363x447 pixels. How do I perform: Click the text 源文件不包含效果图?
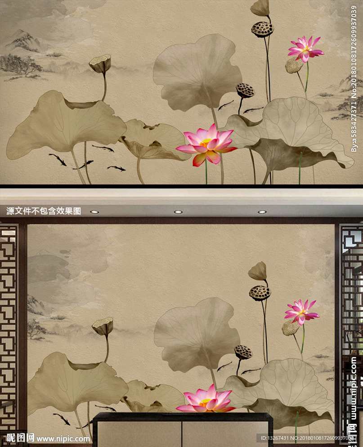tap(44, 211)
